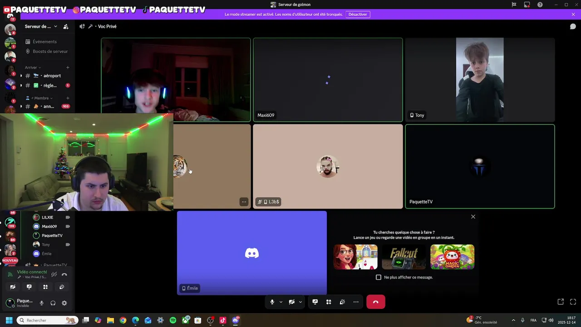Open activities button in voice status panel
Image resolution: width=581 pixels, height=327 pixels.
45,287
